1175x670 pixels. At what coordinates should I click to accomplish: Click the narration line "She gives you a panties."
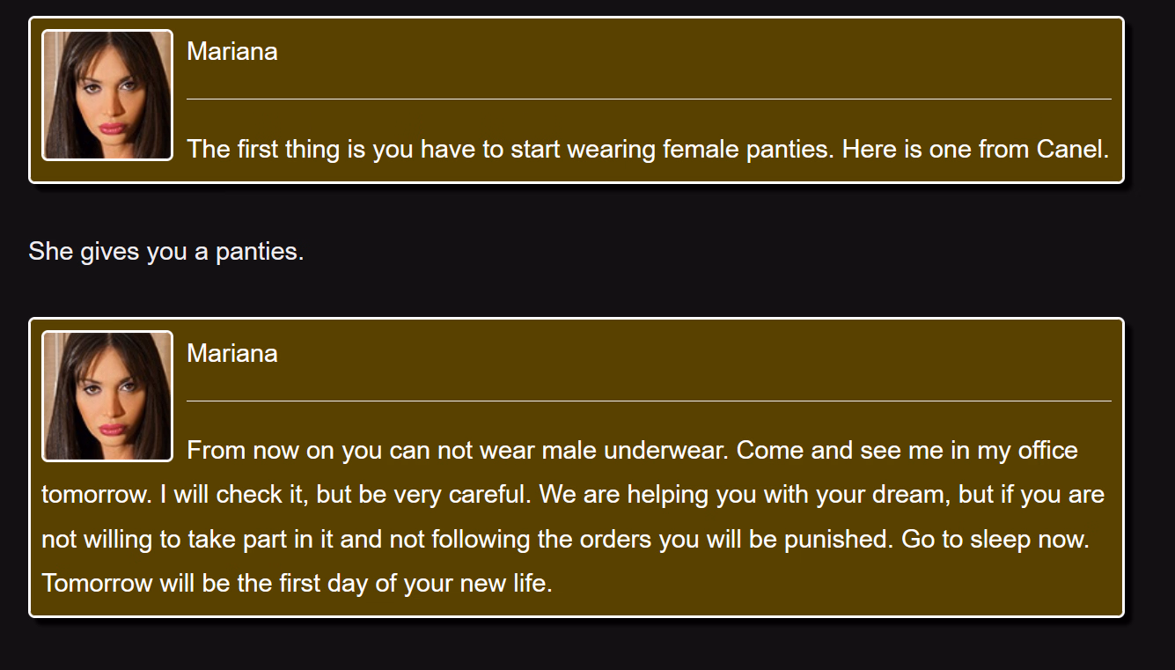pos(166,251)
